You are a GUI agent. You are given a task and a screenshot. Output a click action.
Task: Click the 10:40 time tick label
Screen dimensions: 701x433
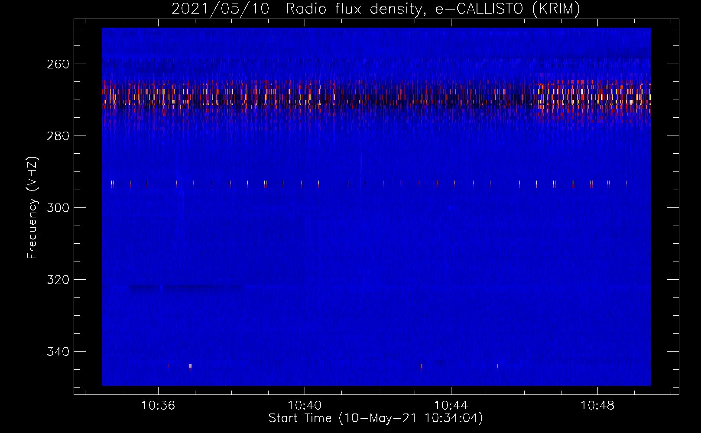pos(305,406)
